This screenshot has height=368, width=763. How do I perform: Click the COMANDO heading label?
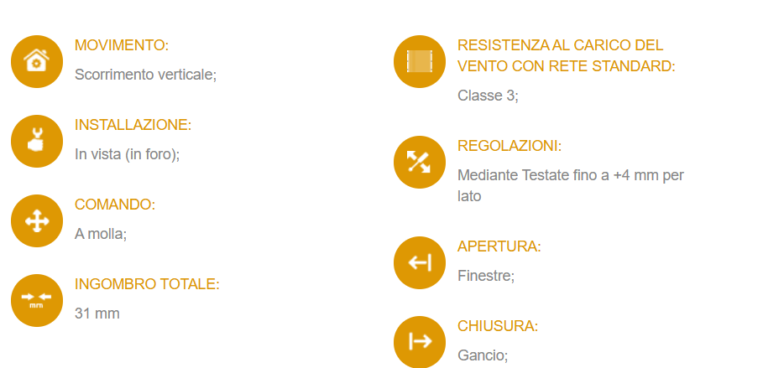point(115,205)
